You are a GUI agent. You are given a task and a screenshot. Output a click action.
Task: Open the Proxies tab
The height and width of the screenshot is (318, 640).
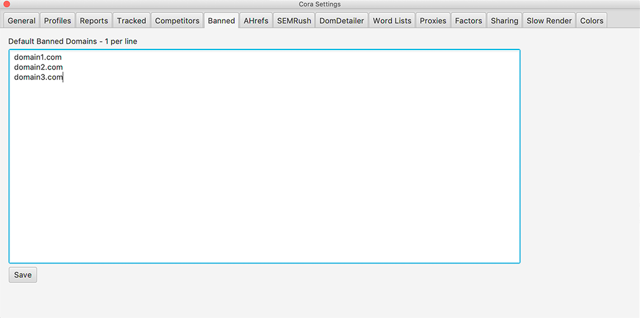pos(433,21)
